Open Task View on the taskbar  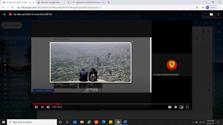click(x=67, y=122)
